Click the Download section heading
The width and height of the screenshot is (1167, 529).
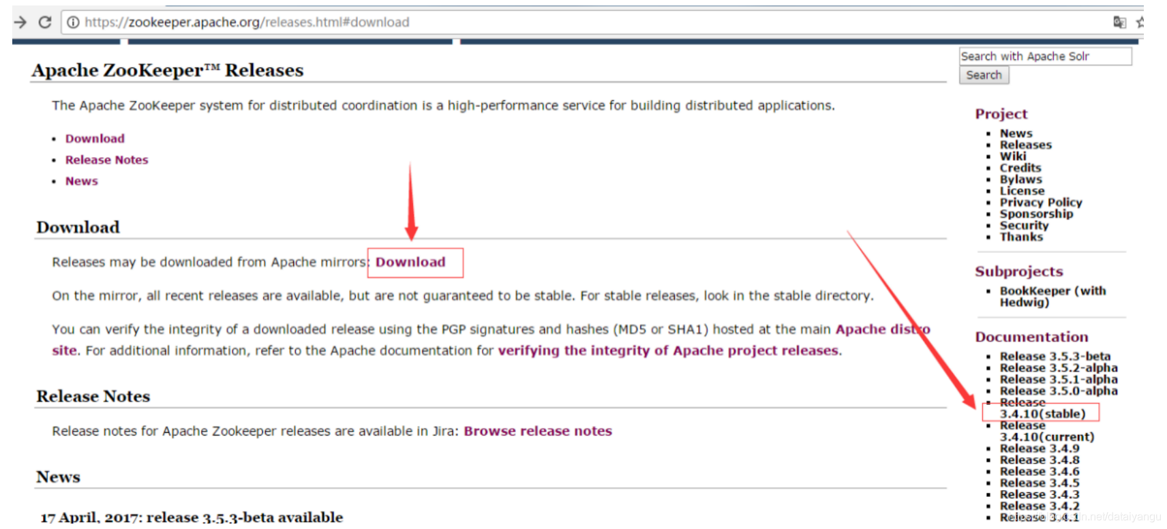point(78,228)
